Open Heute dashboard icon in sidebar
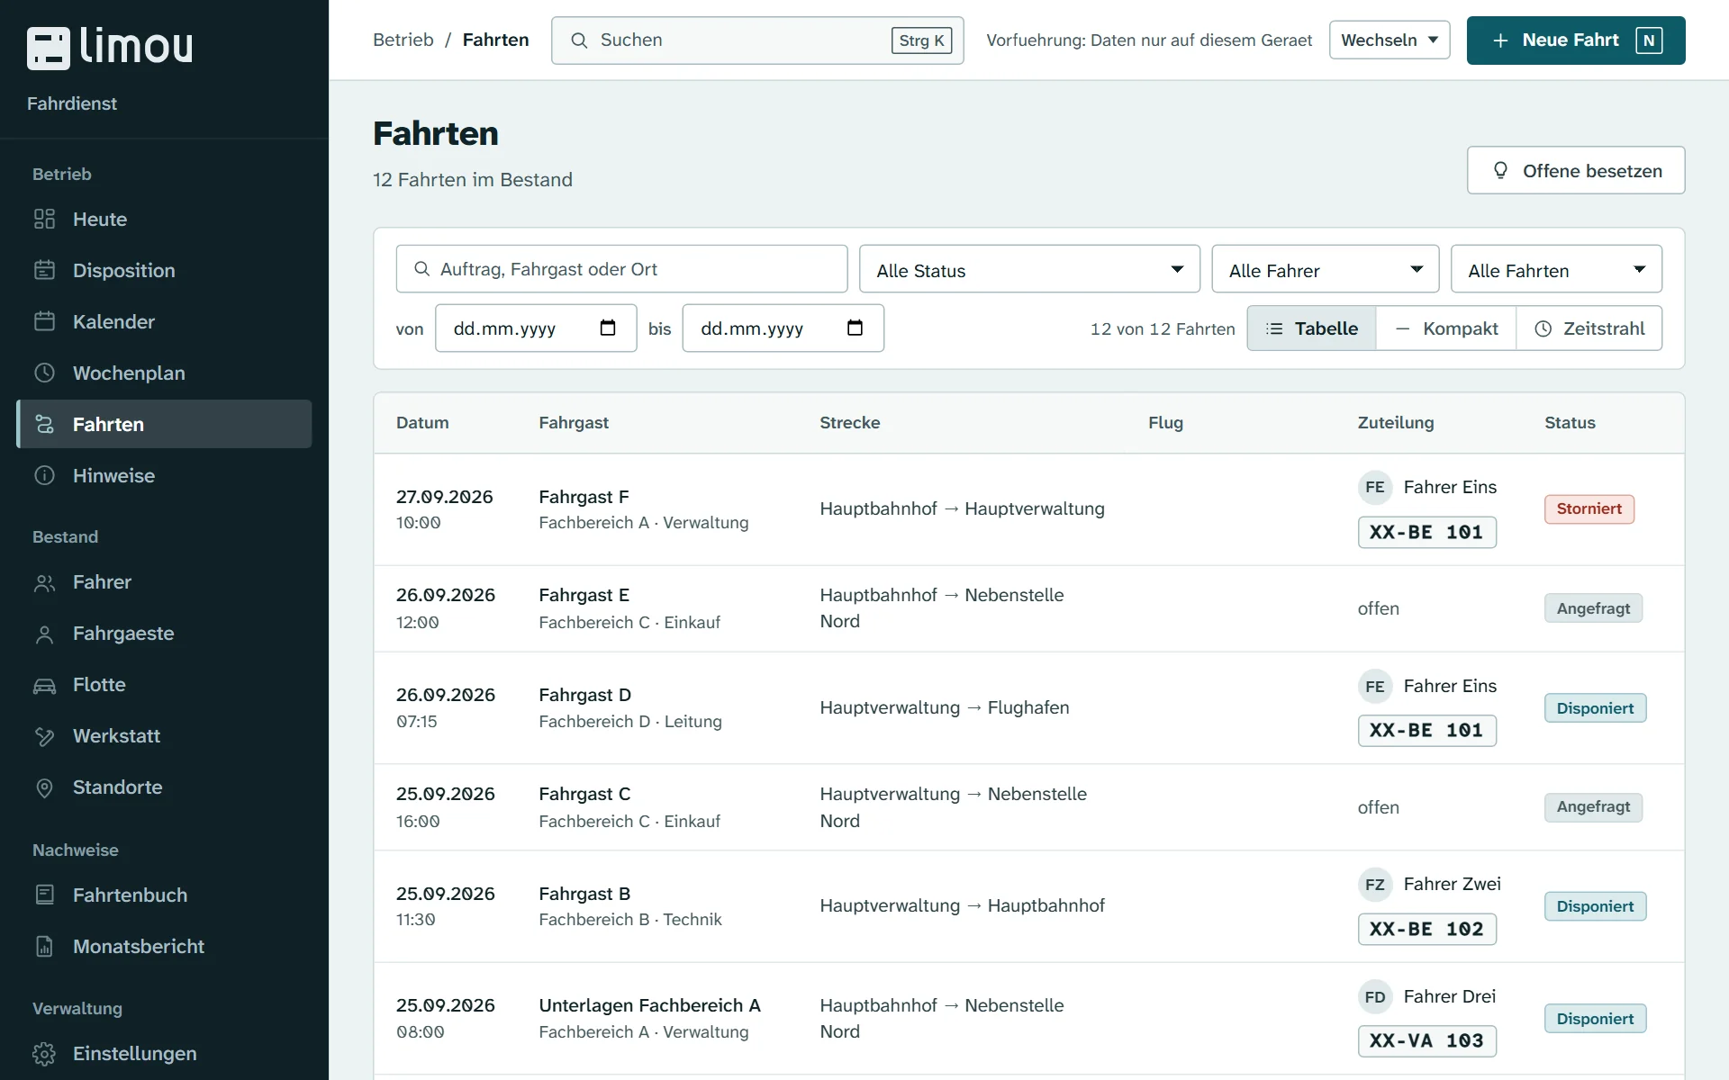 (44, 219)
